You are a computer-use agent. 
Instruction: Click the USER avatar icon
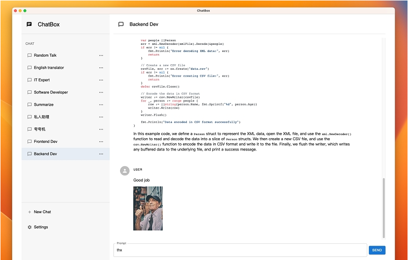125,171
